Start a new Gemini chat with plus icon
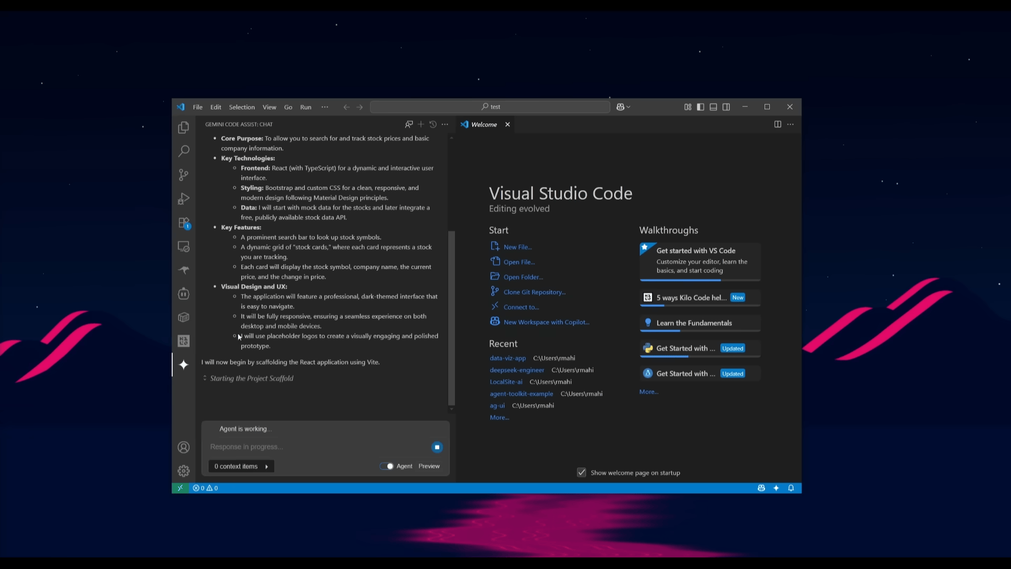 coord(421,124)
